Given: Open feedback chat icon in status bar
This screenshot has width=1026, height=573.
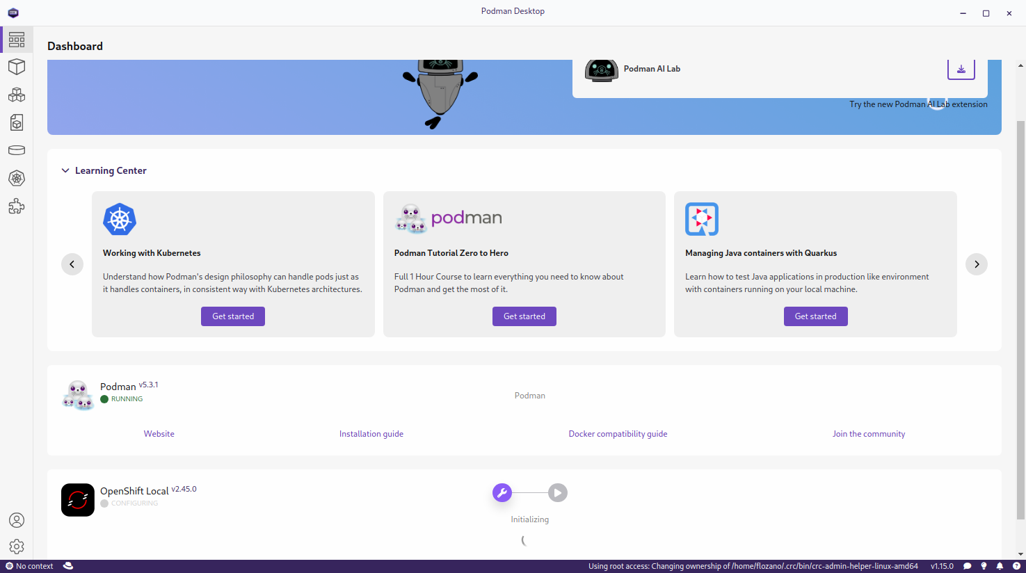Looking at the screenshot, I should point(967,566).
